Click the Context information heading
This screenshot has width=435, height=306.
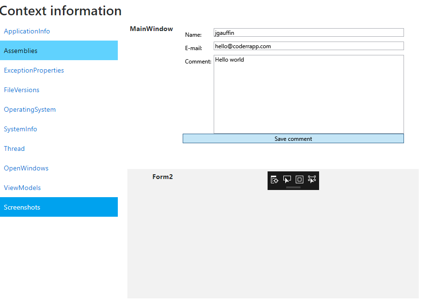click(x=61, y=11)
